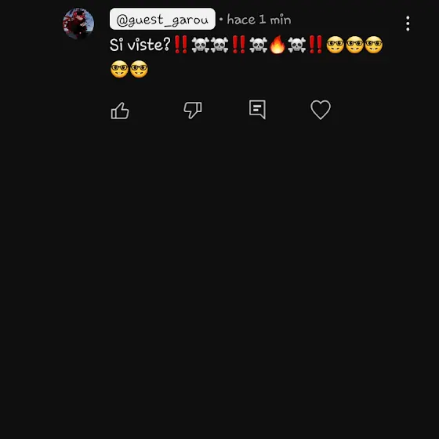Click the first nerd face emoji on top line
This screenshot has width=439, height=439.
pyautogui.click(x=336, y=45)
